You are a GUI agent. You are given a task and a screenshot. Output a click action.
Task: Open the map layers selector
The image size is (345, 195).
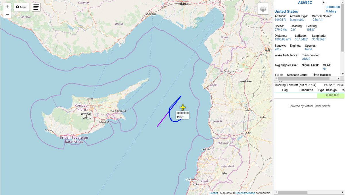(263, 9)
